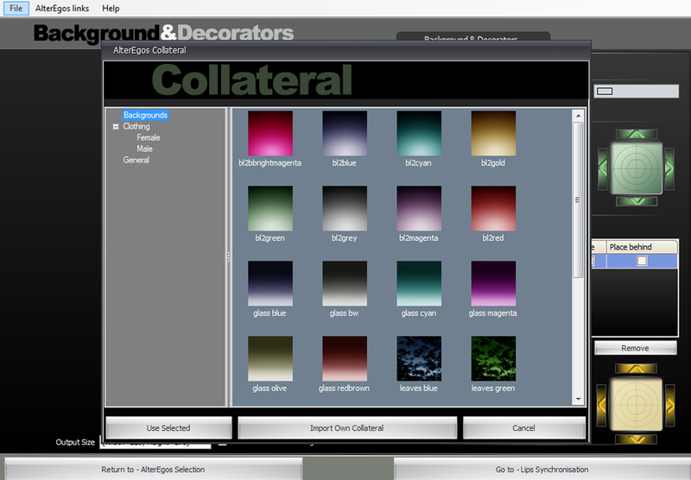Click the glass cyan background thumbnail
Image resolution: width=691 pixels, height=480 pixels.
click(x=419, y=283)
